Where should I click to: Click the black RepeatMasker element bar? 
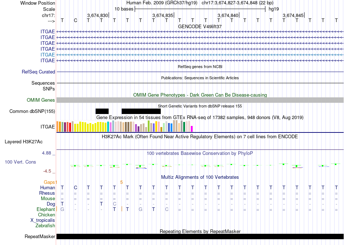[200, 237]
